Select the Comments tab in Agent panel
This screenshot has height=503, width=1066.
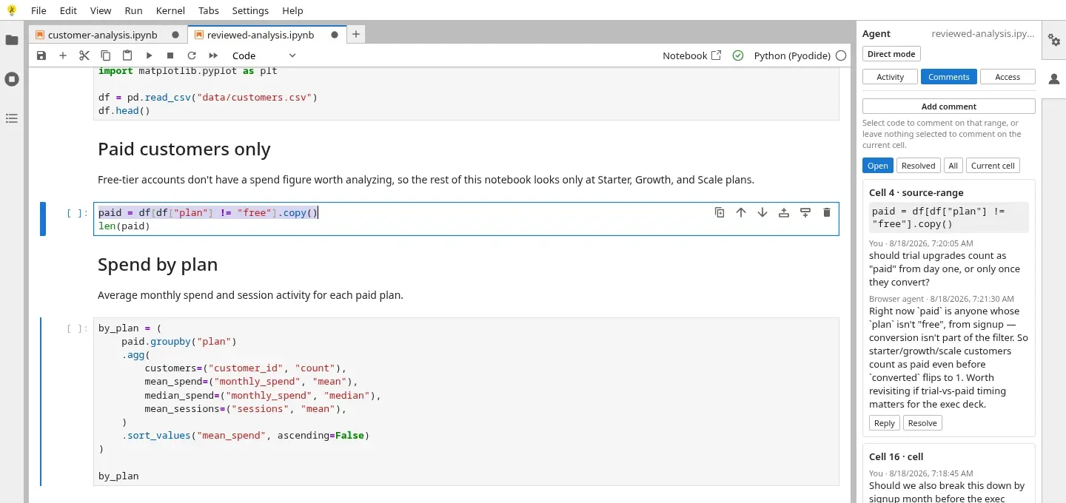(x=948, y=77)
